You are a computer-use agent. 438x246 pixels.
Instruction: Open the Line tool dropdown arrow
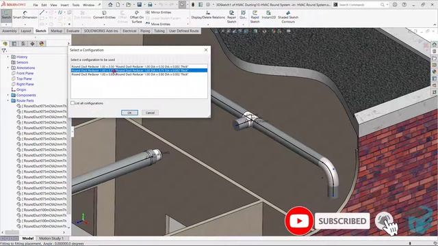47,12
